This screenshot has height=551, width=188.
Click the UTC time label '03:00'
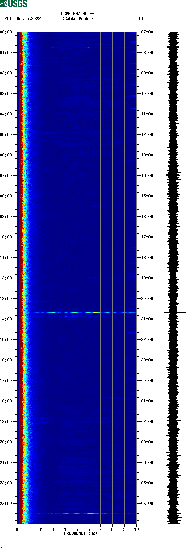pyautogui.click(x=147, y=442)
